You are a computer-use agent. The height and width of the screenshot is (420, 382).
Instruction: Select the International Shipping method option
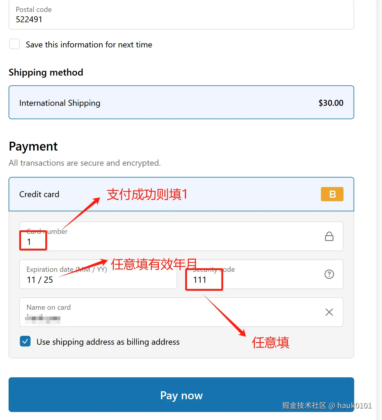pyautogui.click(x=181, y=102)
